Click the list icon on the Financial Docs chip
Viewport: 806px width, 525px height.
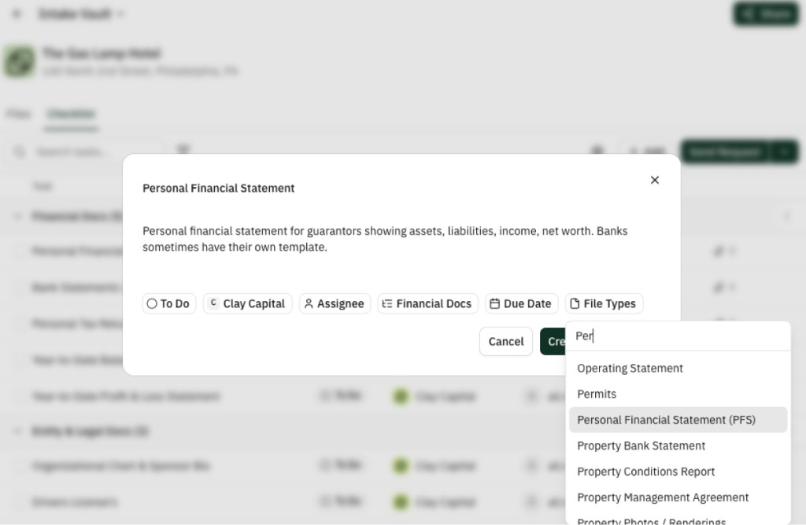click(388, 303)
